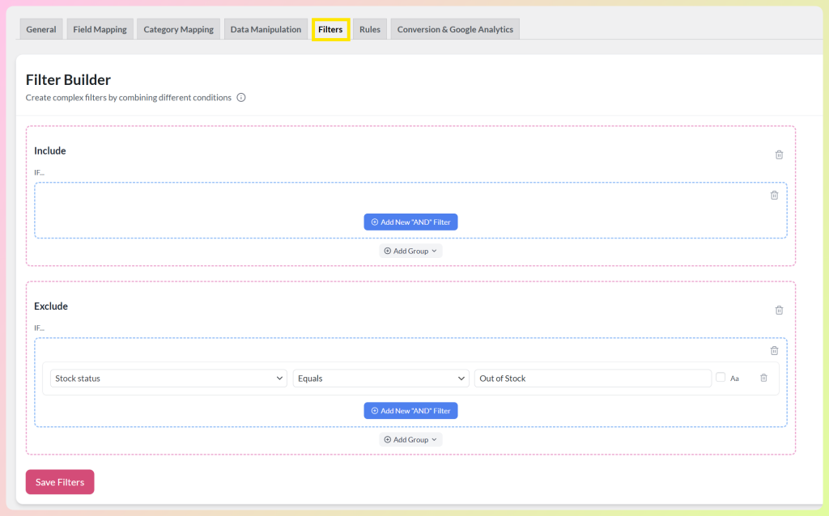Switch to the Data Manipulation tab
This screenshot has height=516, width=829.
(x=266, y=28)
